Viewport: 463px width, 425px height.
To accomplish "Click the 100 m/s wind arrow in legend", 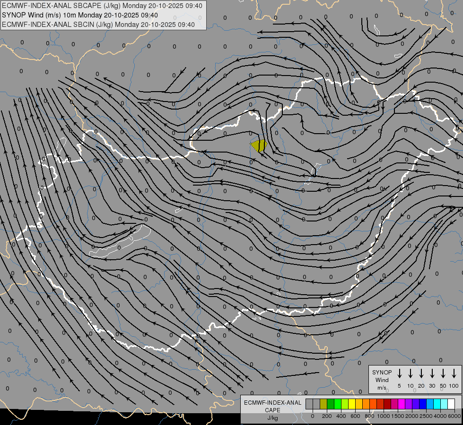I will pyautogui.click(x=454, y=374).
